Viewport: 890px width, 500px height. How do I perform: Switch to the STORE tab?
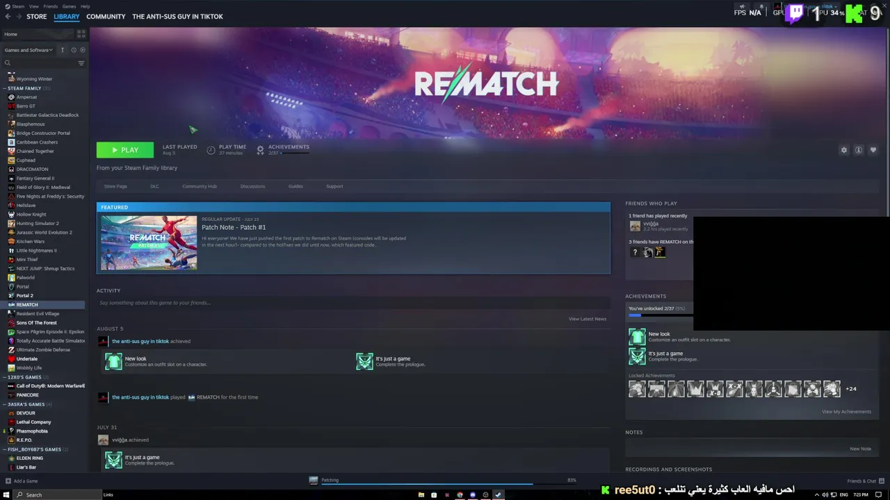pyautogui.click(x=37, y=17)
